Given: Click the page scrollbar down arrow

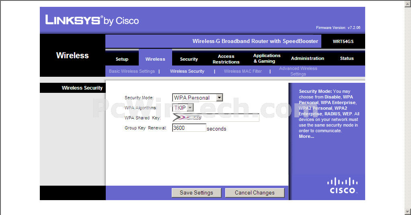Looking at the screenshot, I should tap(408, 212).
